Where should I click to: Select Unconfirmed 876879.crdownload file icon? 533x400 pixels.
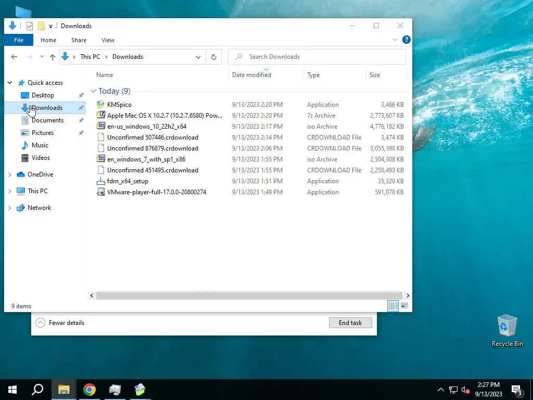[100, 148]
